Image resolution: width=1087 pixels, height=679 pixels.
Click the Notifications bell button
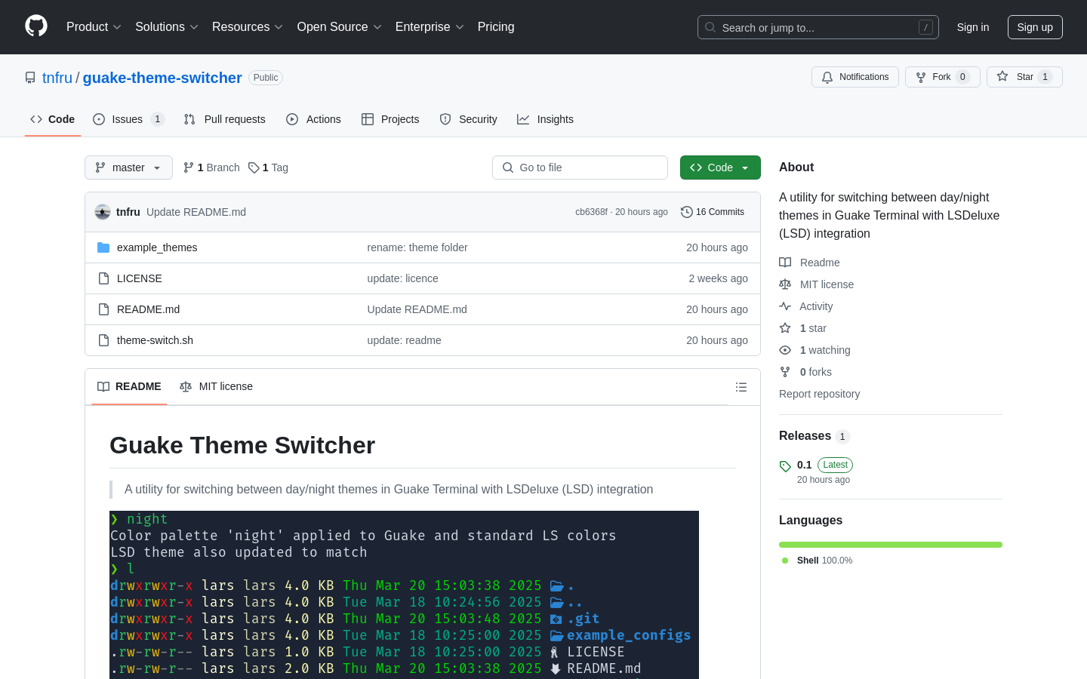pyautogui.click(x=855, y=77)
